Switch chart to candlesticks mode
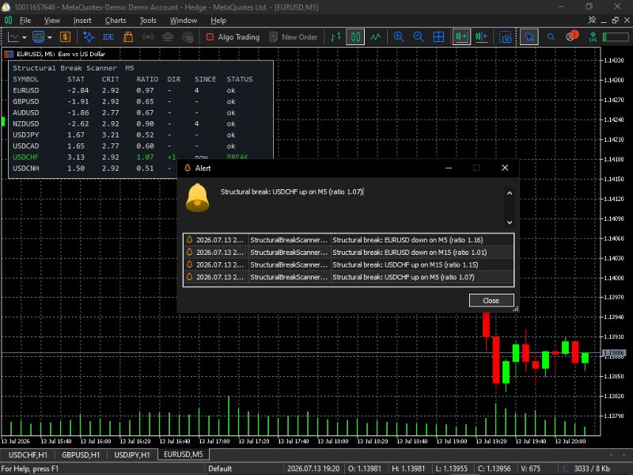 (355, 36)
